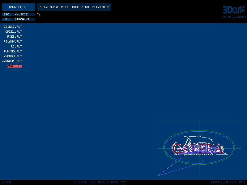Select the DZIECI.PLT file
Viewport: 247px width, 185px height.
click(13, 27)
